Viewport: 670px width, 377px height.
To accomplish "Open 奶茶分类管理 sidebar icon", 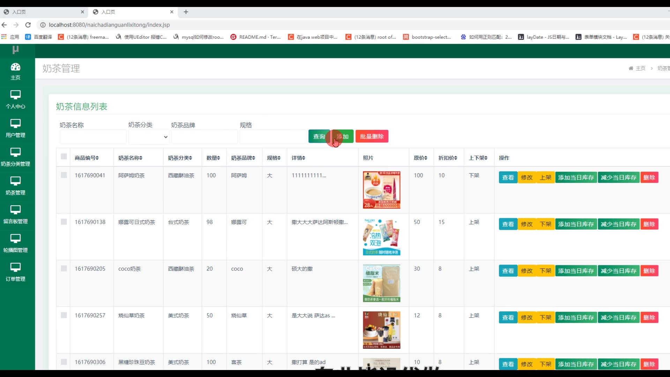I will [15, 152].
